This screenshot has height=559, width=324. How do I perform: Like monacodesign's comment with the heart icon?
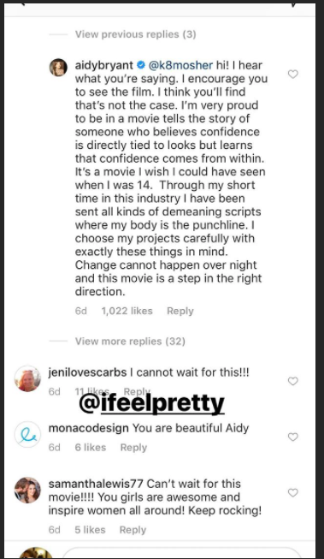[292, 437]
